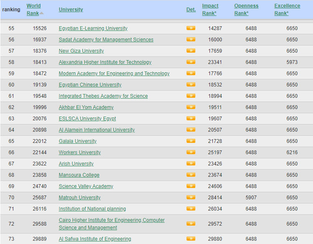Open Alexandria Higher Institute for Technology link

click(105, 62)
